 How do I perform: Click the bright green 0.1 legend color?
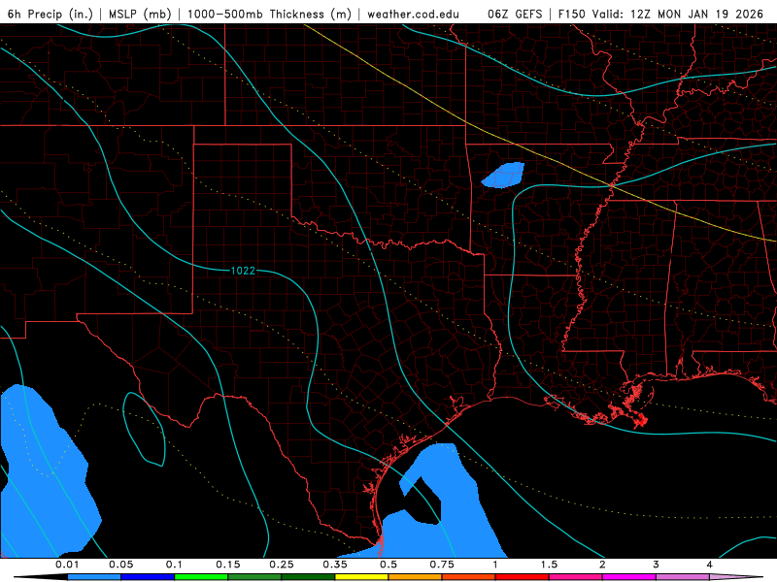coord(201,577)
